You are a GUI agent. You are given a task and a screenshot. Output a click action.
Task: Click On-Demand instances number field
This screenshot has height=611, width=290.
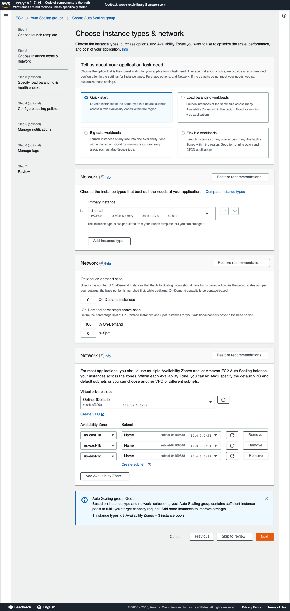point(88,300)
